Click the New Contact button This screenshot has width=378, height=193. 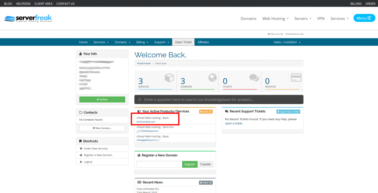point(102,128)
